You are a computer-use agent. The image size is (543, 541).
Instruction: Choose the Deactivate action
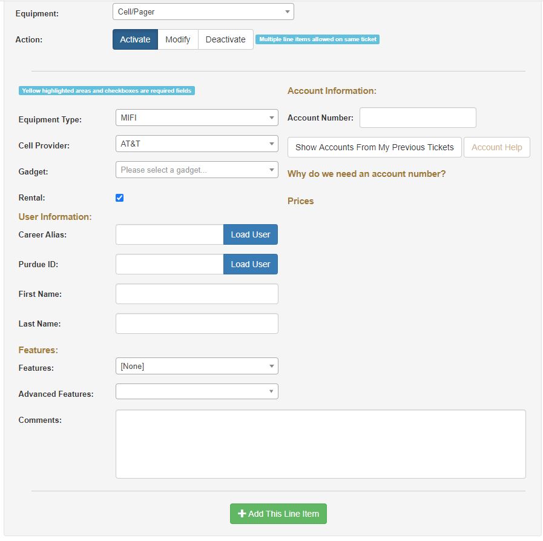[225, 39]
